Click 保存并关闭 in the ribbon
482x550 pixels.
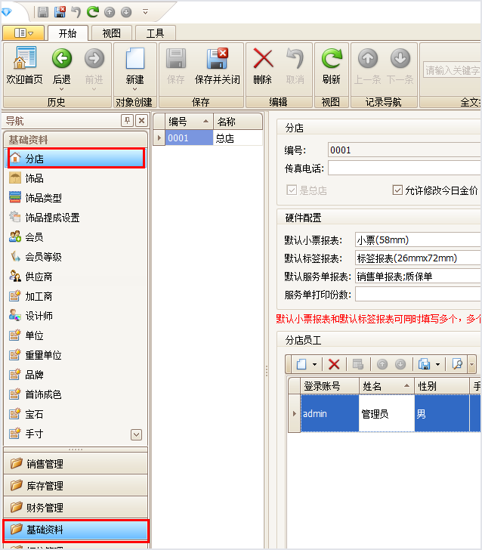(x=217, y=66)
